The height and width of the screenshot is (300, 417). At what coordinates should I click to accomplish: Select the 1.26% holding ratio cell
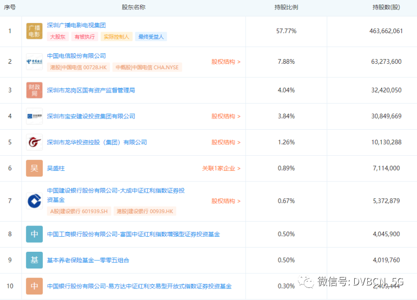click(286, 142)
